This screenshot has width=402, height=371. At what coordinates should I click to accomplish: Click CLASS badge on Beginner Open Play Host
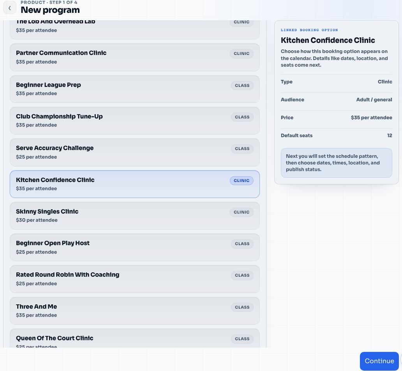(242, 244)
